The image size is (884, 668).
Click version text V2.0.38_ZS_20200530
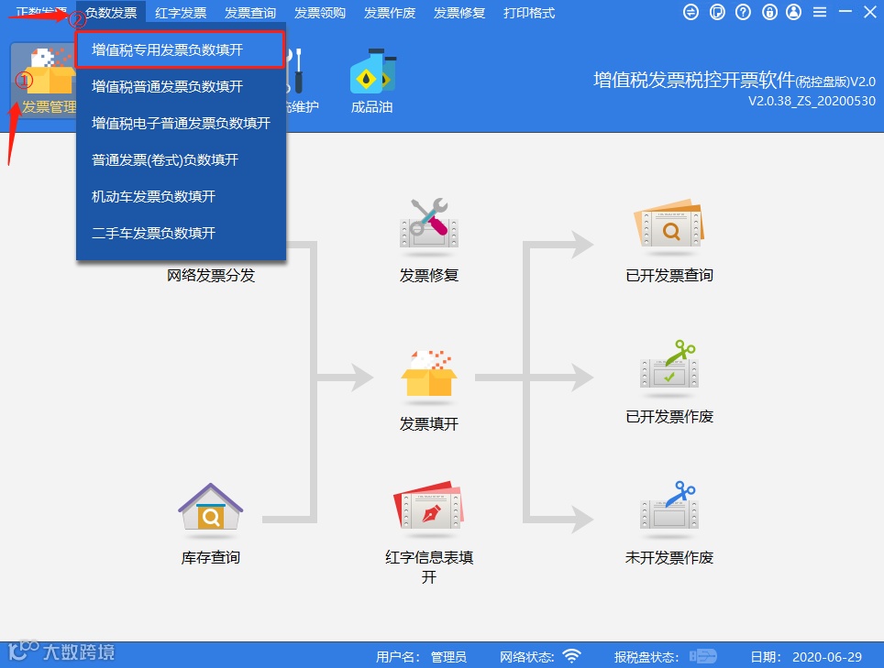(x=812, y=101)
